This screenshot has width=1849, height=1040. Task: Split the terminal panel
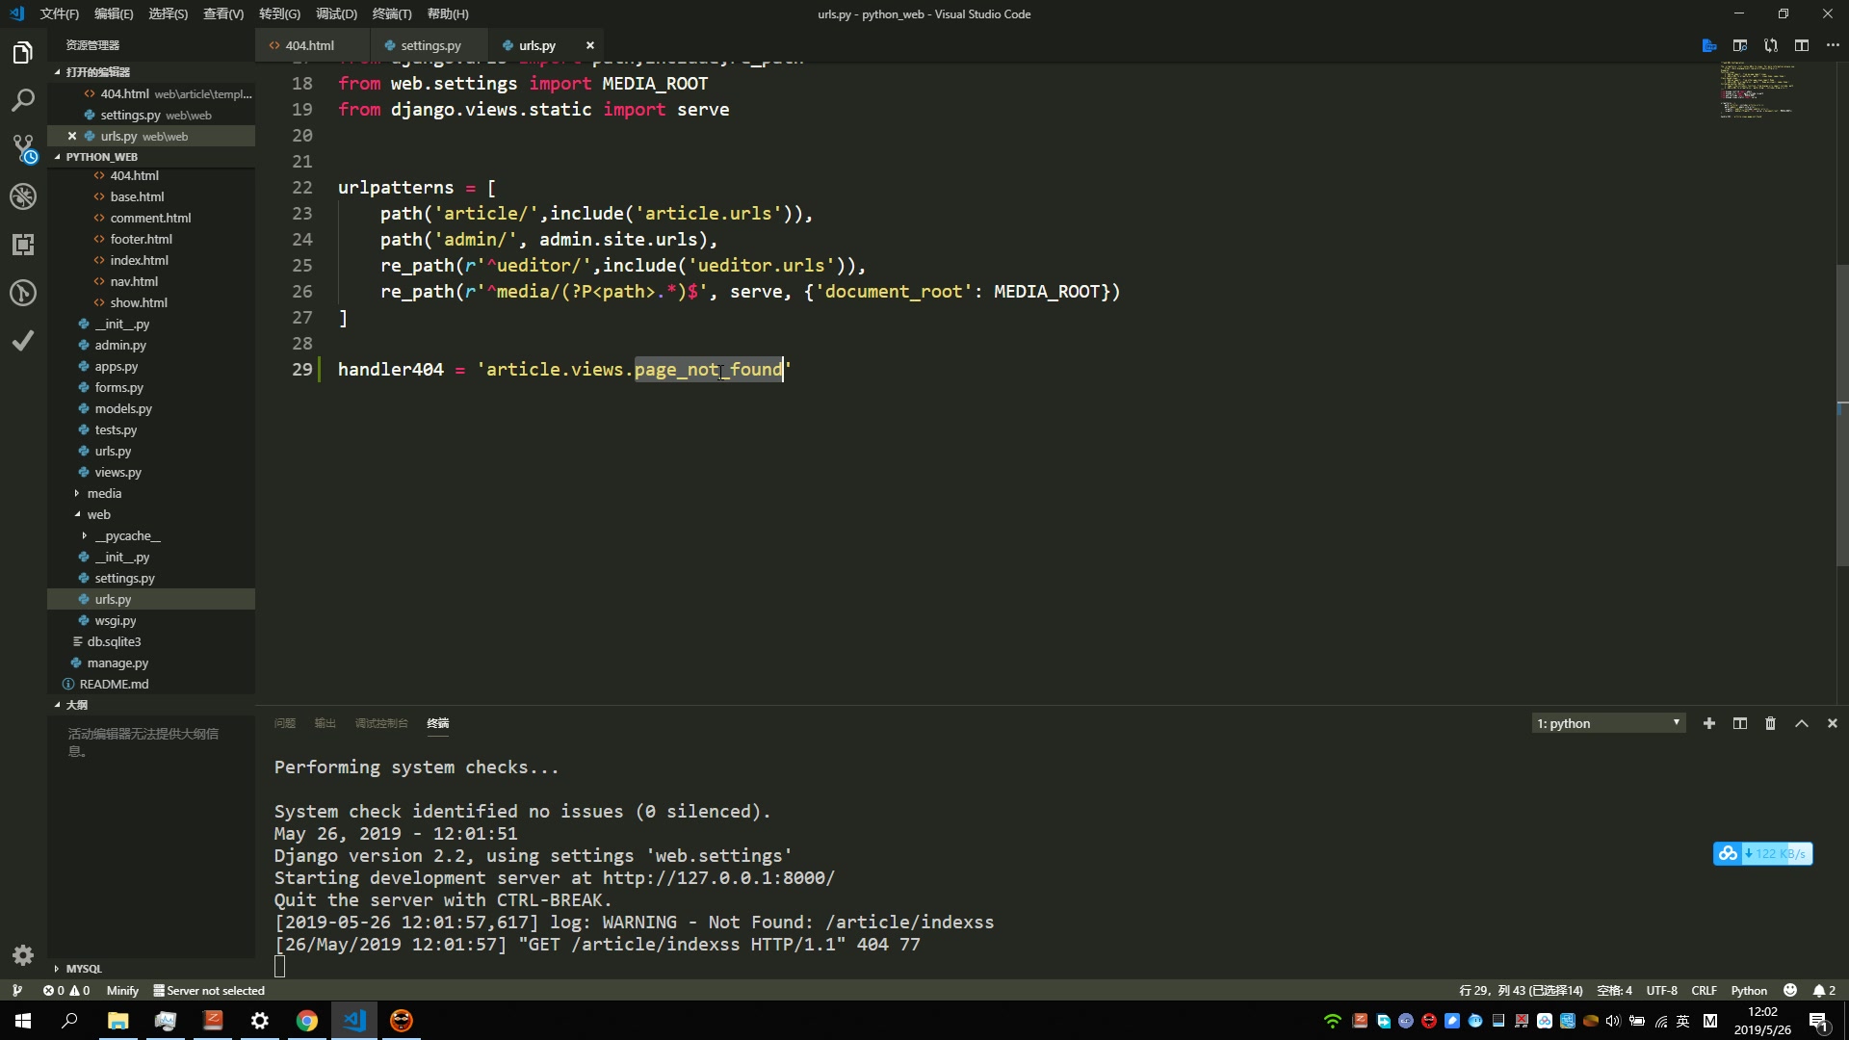[1740, 723]
